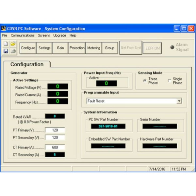Open the File menu
This screenshot has width=196, height=196.
[5, 35]
